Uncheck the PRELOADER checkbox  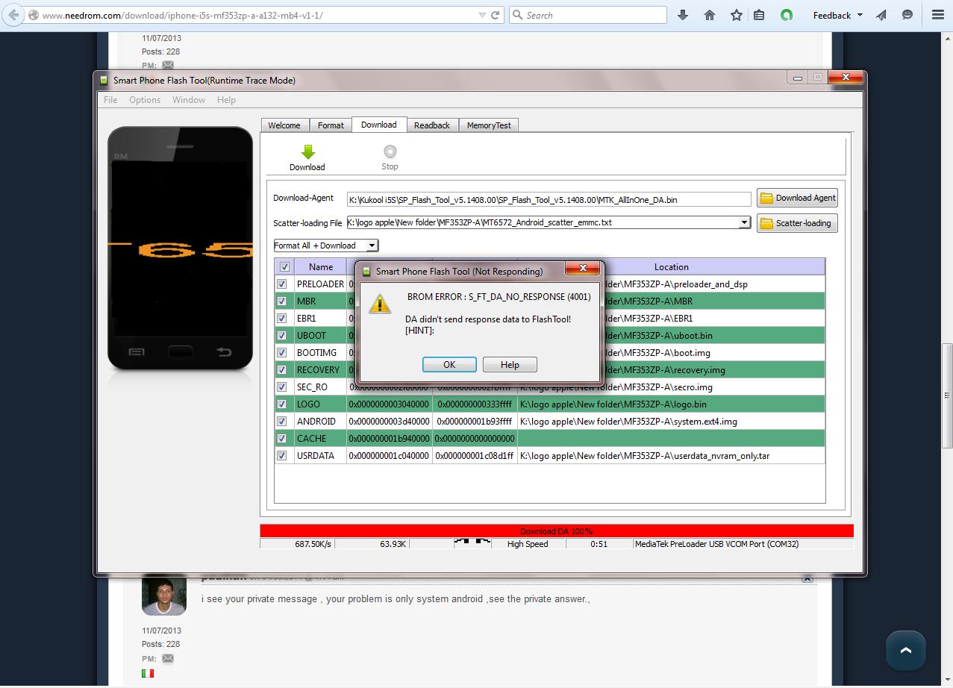pyautogui.click(x=282, y=284)
